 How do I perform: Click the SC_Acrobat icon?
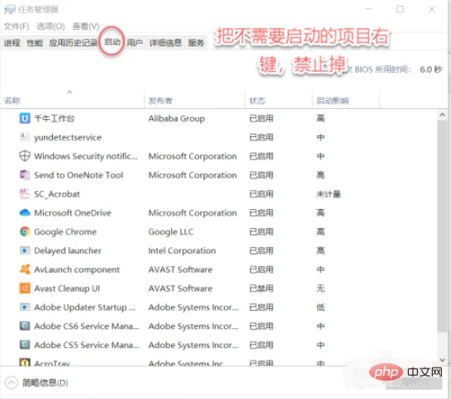pos(25,194)
